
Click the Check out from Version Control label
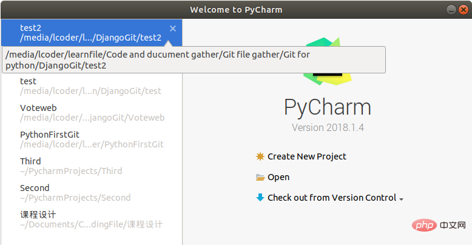(331, 198)
